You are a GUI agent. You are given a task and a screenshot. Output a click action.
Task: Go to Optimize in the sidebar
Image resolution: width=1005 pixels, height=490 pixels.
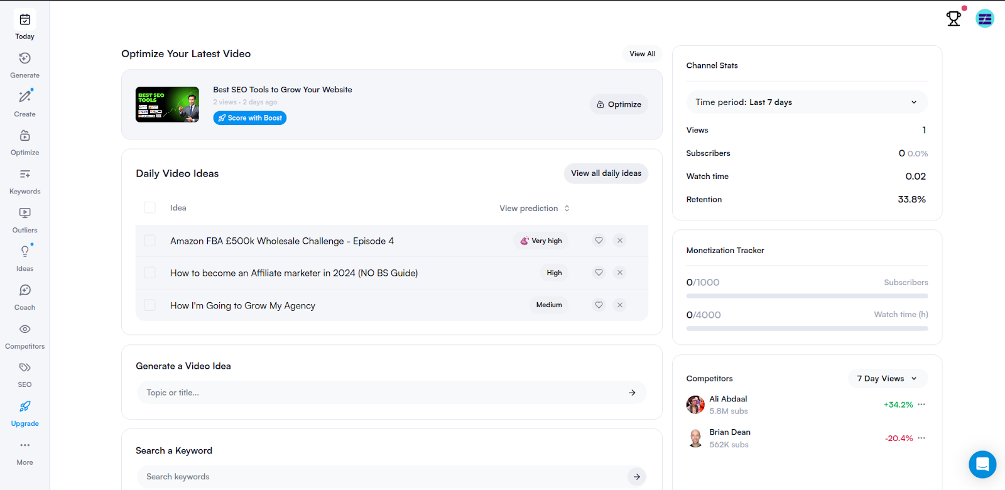tap(24, 143)
